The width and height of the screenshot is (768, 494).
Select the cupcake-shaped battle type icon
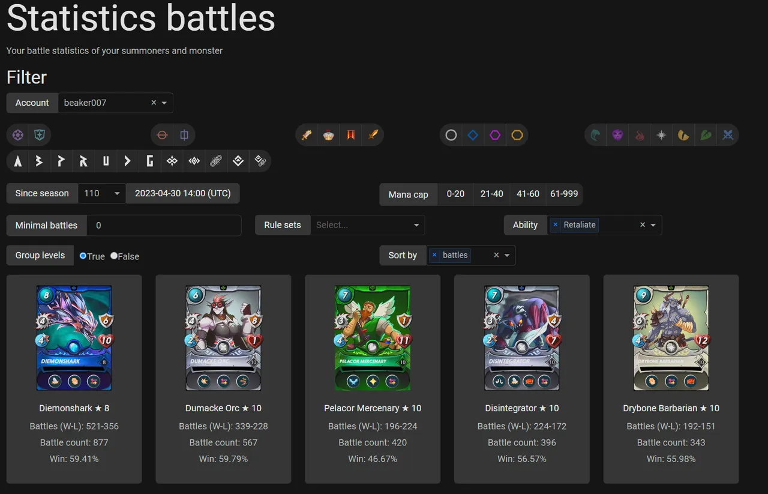pos(329,135)
